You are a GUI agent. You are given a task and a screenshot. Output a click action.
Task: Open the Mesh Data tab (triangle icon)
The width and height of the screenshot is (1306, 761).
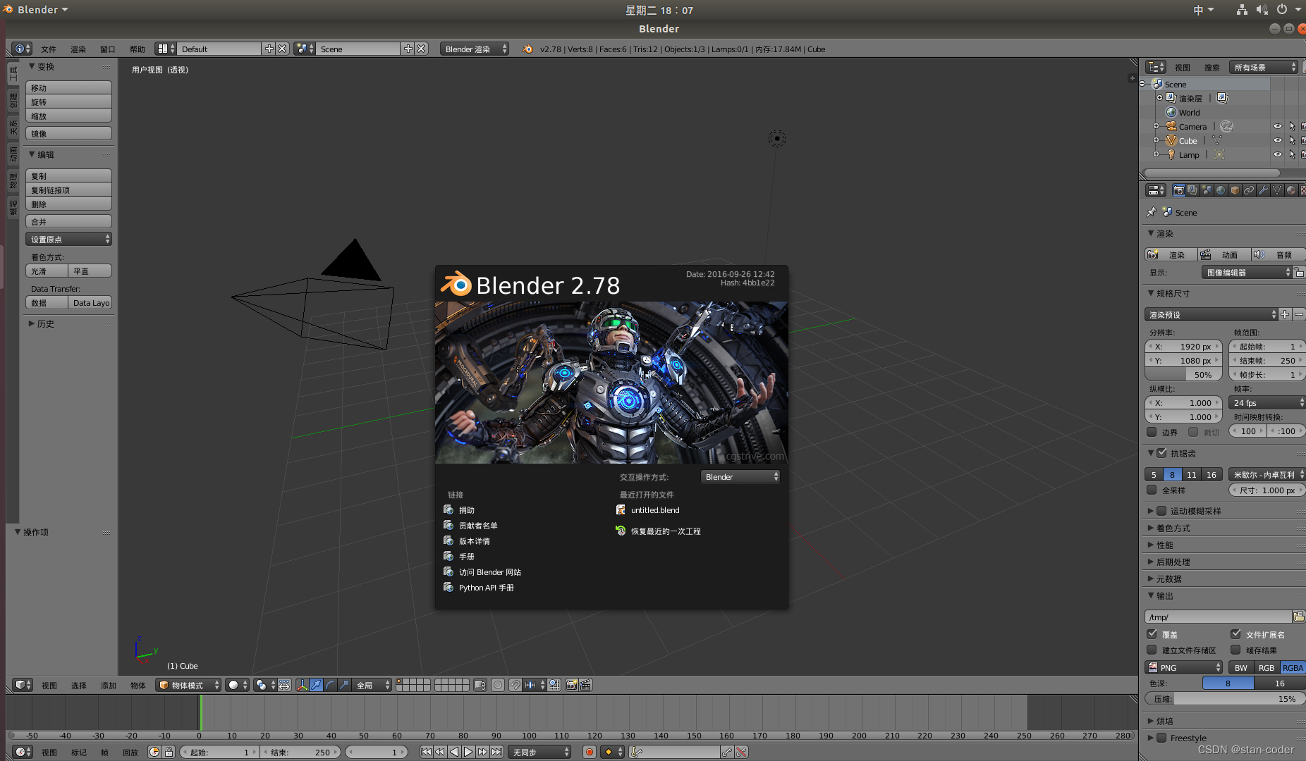coord(1277,190)
